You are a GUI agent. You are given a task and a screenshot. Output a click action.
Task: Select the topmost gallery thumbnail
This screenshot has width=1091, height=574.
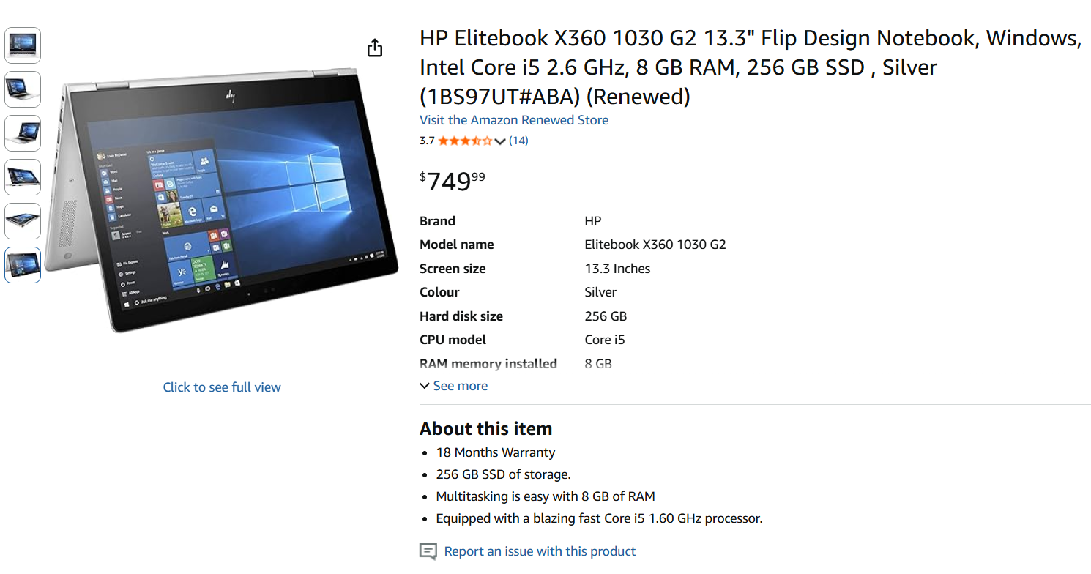[22, 45]
